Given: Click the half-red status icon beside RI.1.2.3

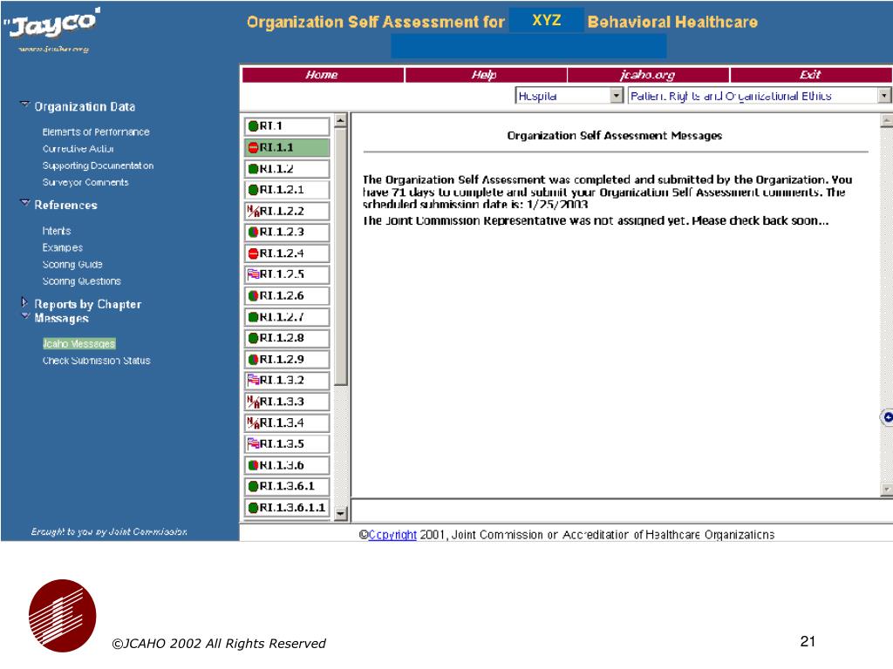Looking at the screenshot, I should click(254, 232).
